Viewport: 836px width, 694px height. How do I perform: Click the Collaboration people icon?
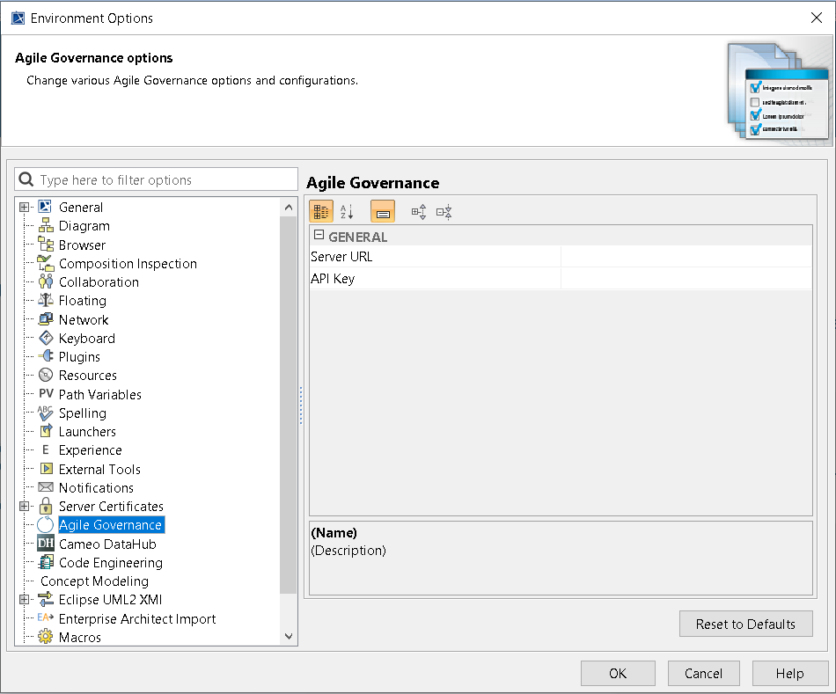(46, 281)
